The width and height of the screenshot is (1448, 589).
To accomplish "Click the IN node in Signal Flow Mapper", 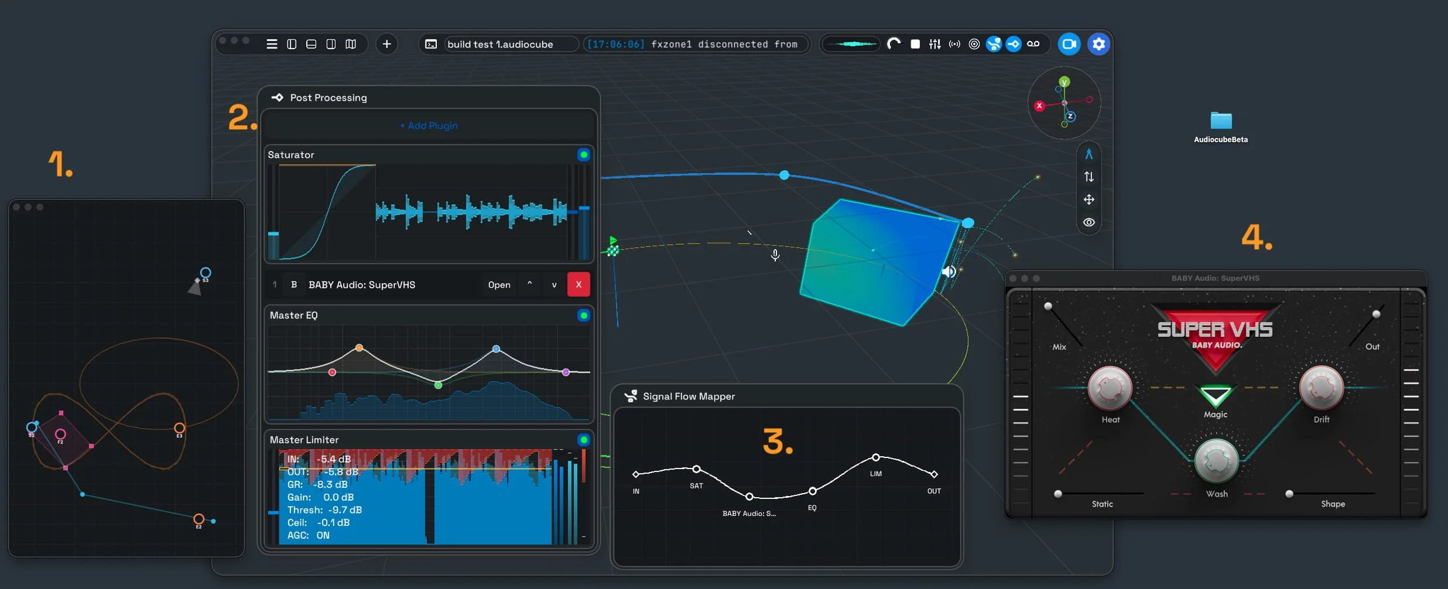I will point(636,474).
